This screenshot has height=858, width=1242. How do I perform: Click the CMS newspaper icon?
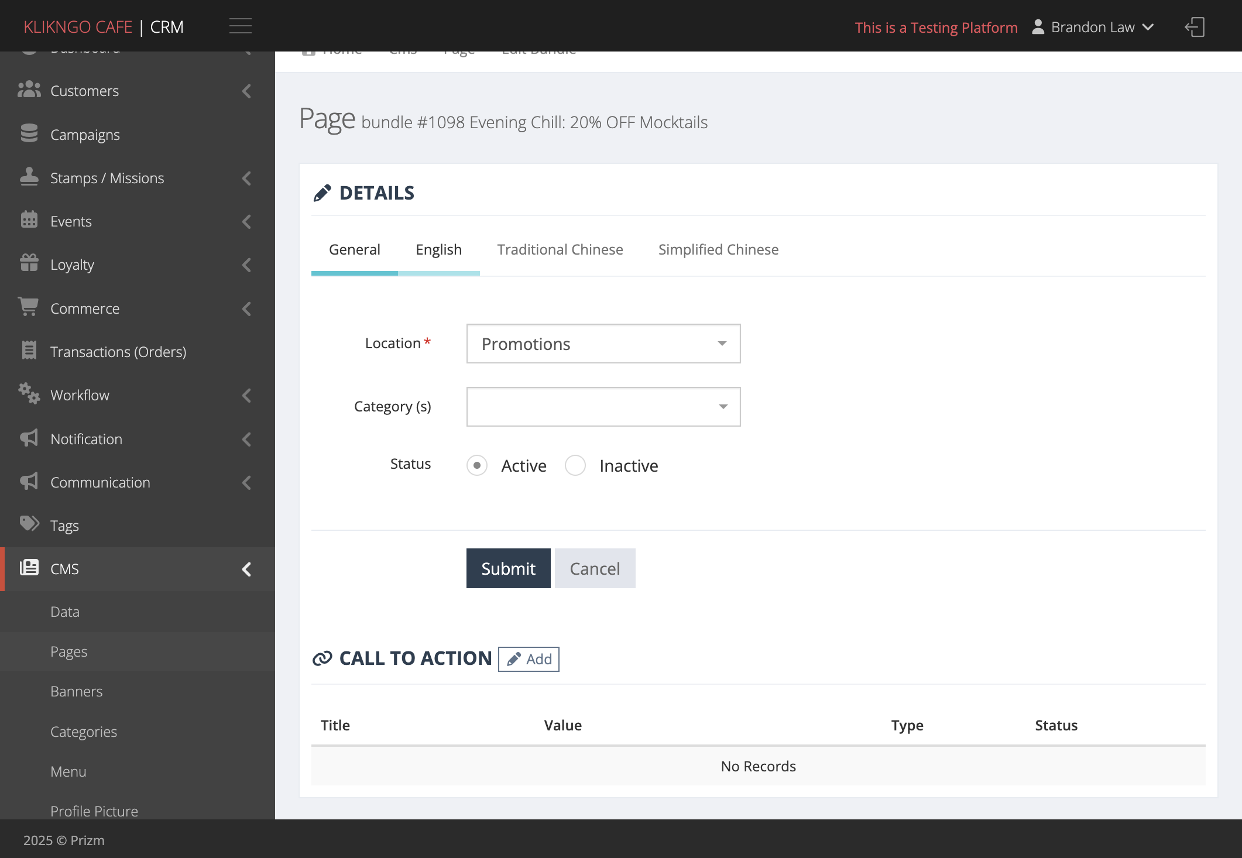[x=29, y=568]
